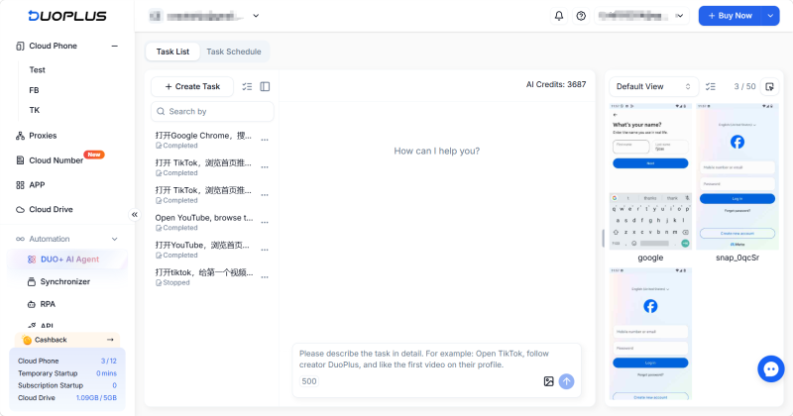Viewport: 793px width, 416px height.
Task: Open the live chat support bubble
Action: point(771,369)
